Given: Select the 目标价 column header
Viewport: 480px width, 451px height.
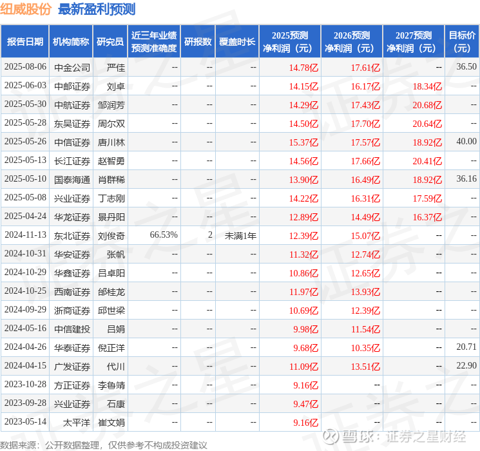Looking at the screenshot, I should (x=462, y=42).
